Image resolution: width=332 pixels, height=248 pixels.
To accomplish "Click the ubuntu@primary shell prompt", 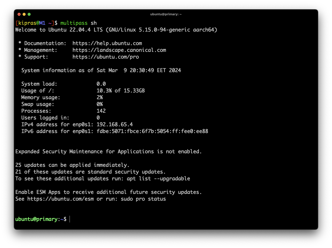I will click(41, 219).
